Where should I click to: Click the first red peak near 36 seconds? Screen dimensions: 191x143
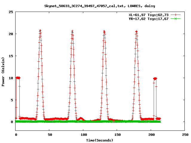40,31
